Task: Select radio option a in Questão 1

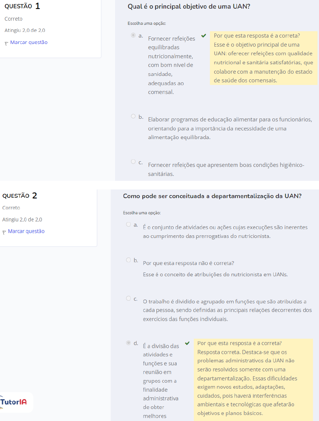Action: point(133,35)
